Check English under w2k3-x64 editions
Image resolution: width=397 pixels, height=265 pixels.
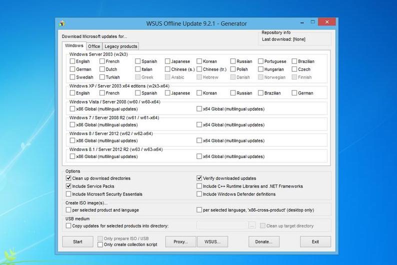pos(72,93)
